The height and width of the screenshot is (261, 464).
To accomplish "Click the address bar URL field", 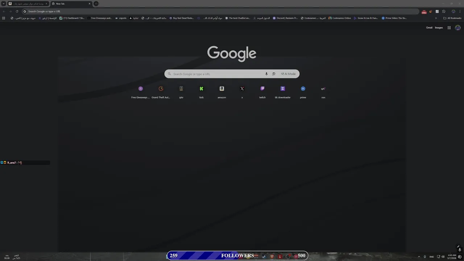I will point(220,11).
